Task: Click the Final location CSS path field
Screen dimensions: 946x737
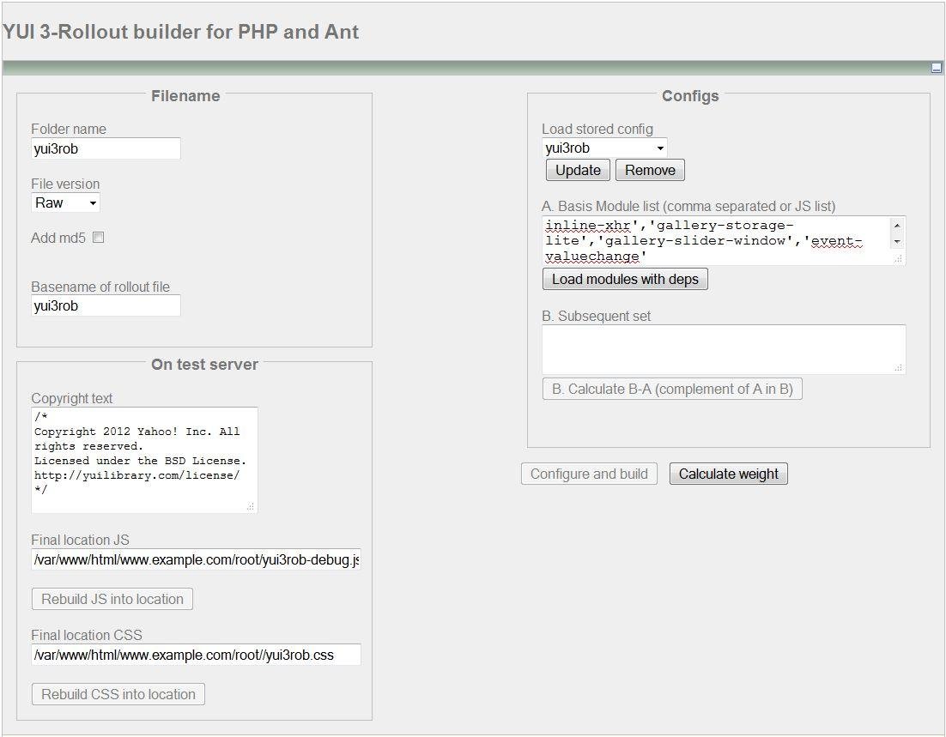Action: pos(195,655)
